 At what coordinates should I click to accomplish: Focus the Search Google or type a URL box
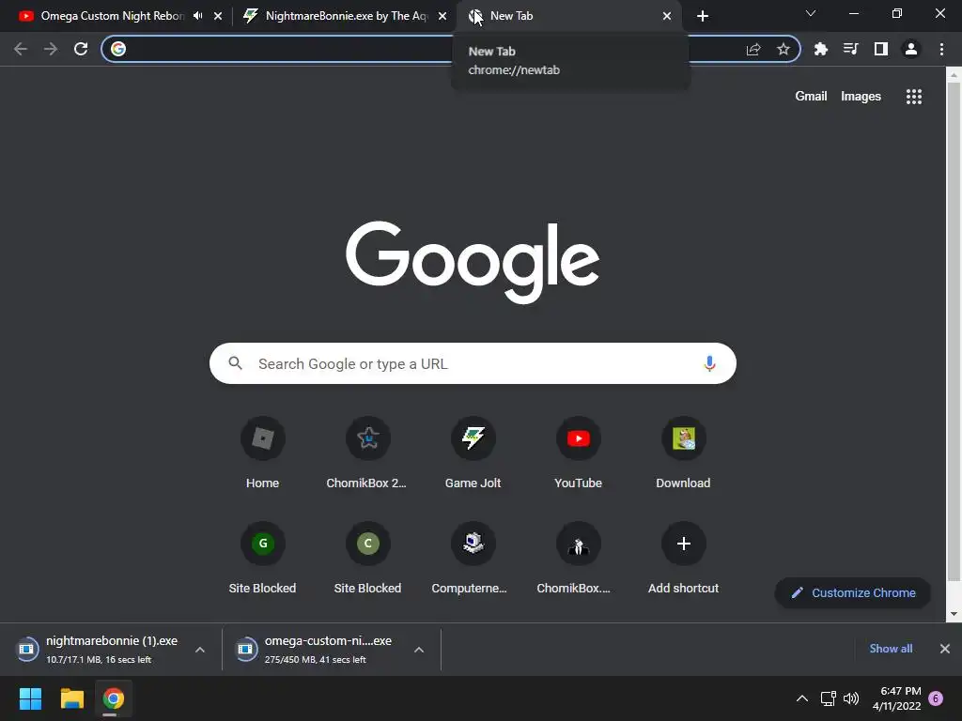click(473, 363)
